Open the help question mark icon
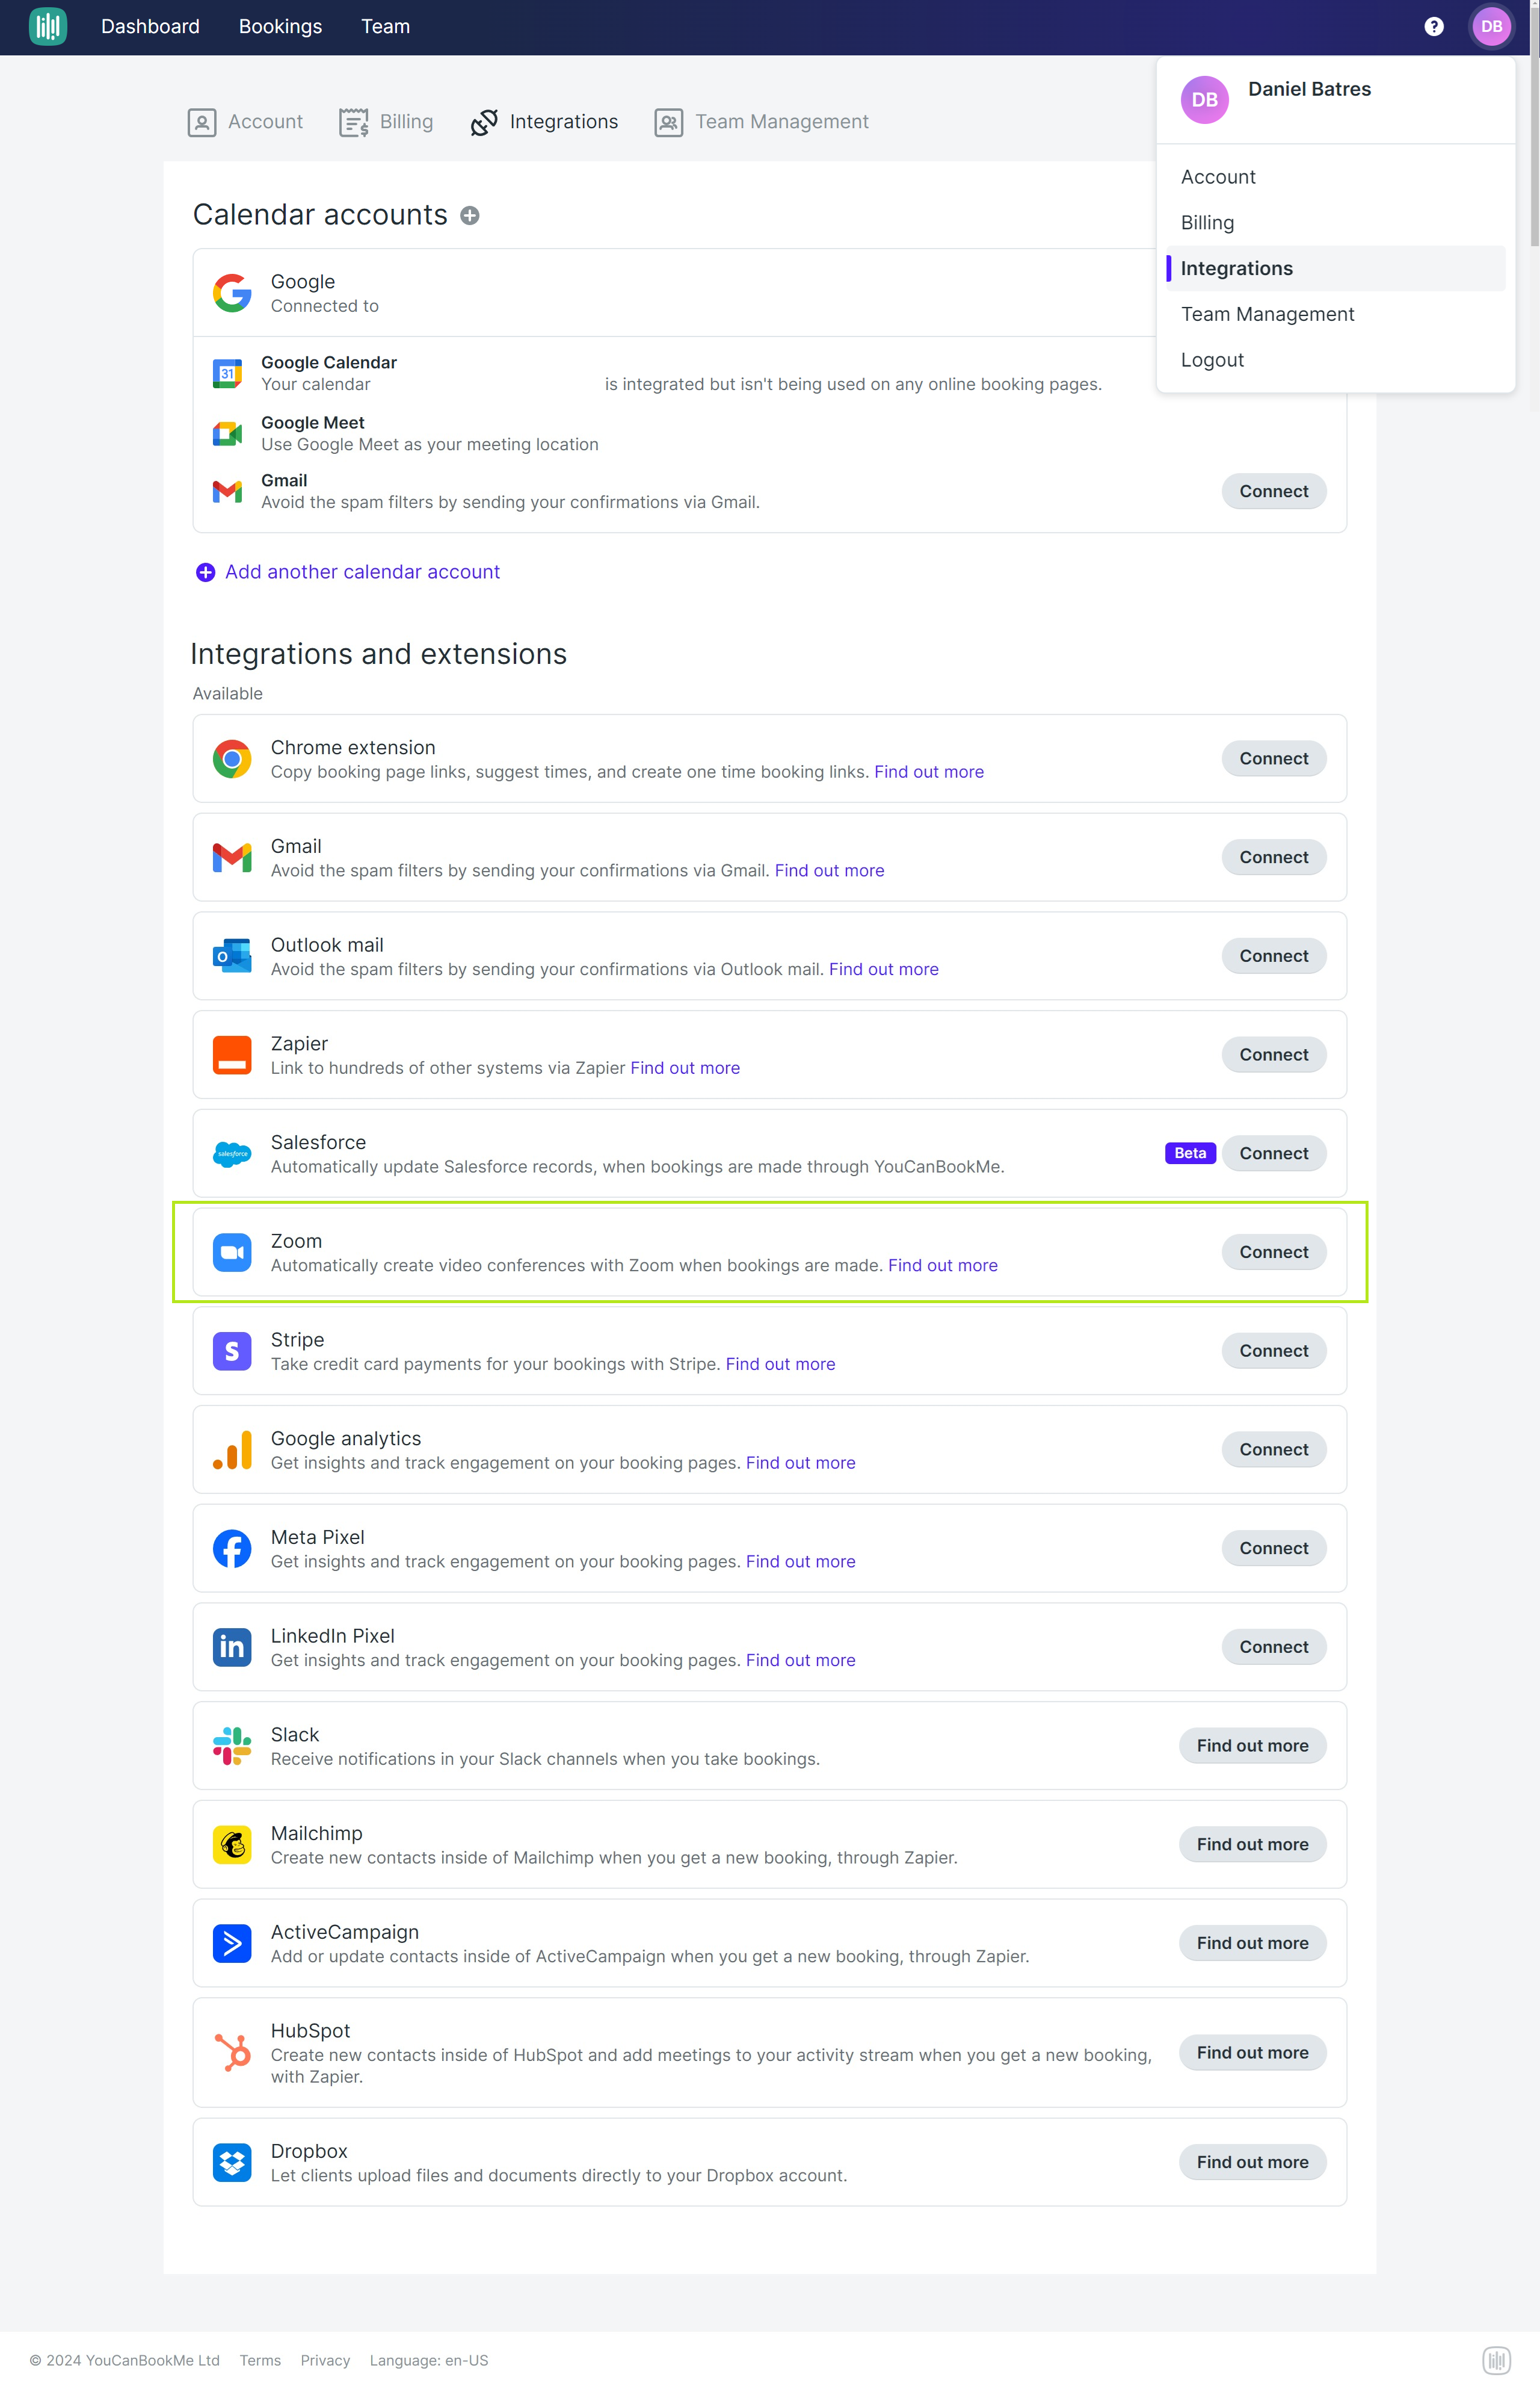 (x=1433, y=27)
